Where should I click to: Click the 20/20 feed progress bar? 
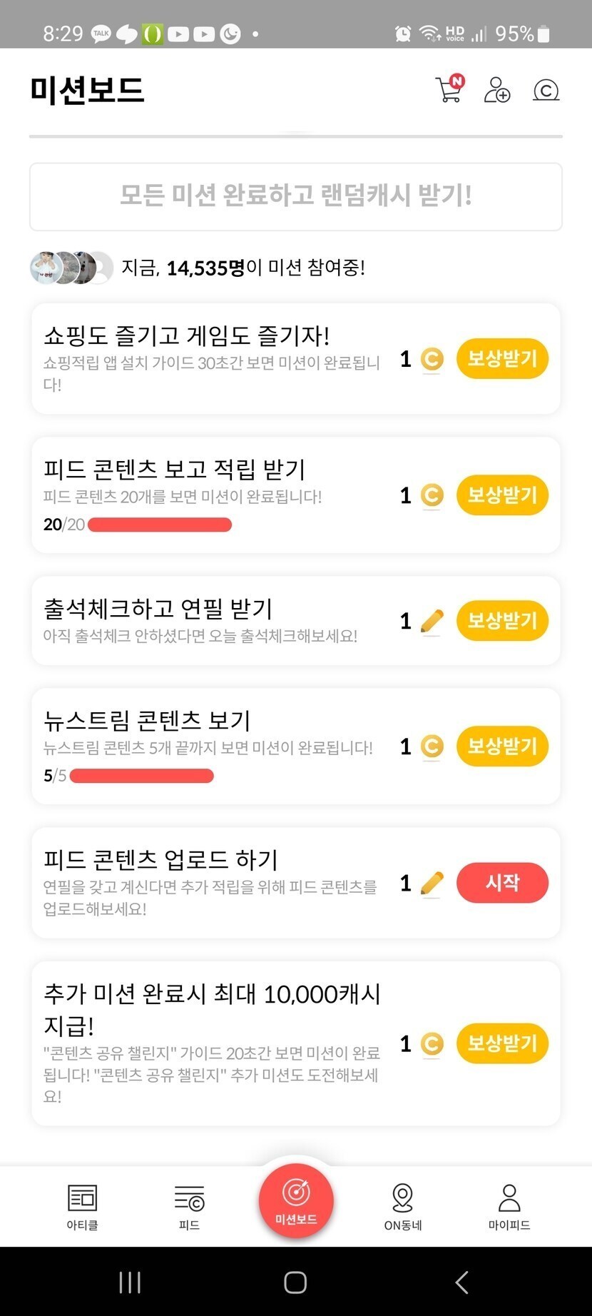point(160,525)
